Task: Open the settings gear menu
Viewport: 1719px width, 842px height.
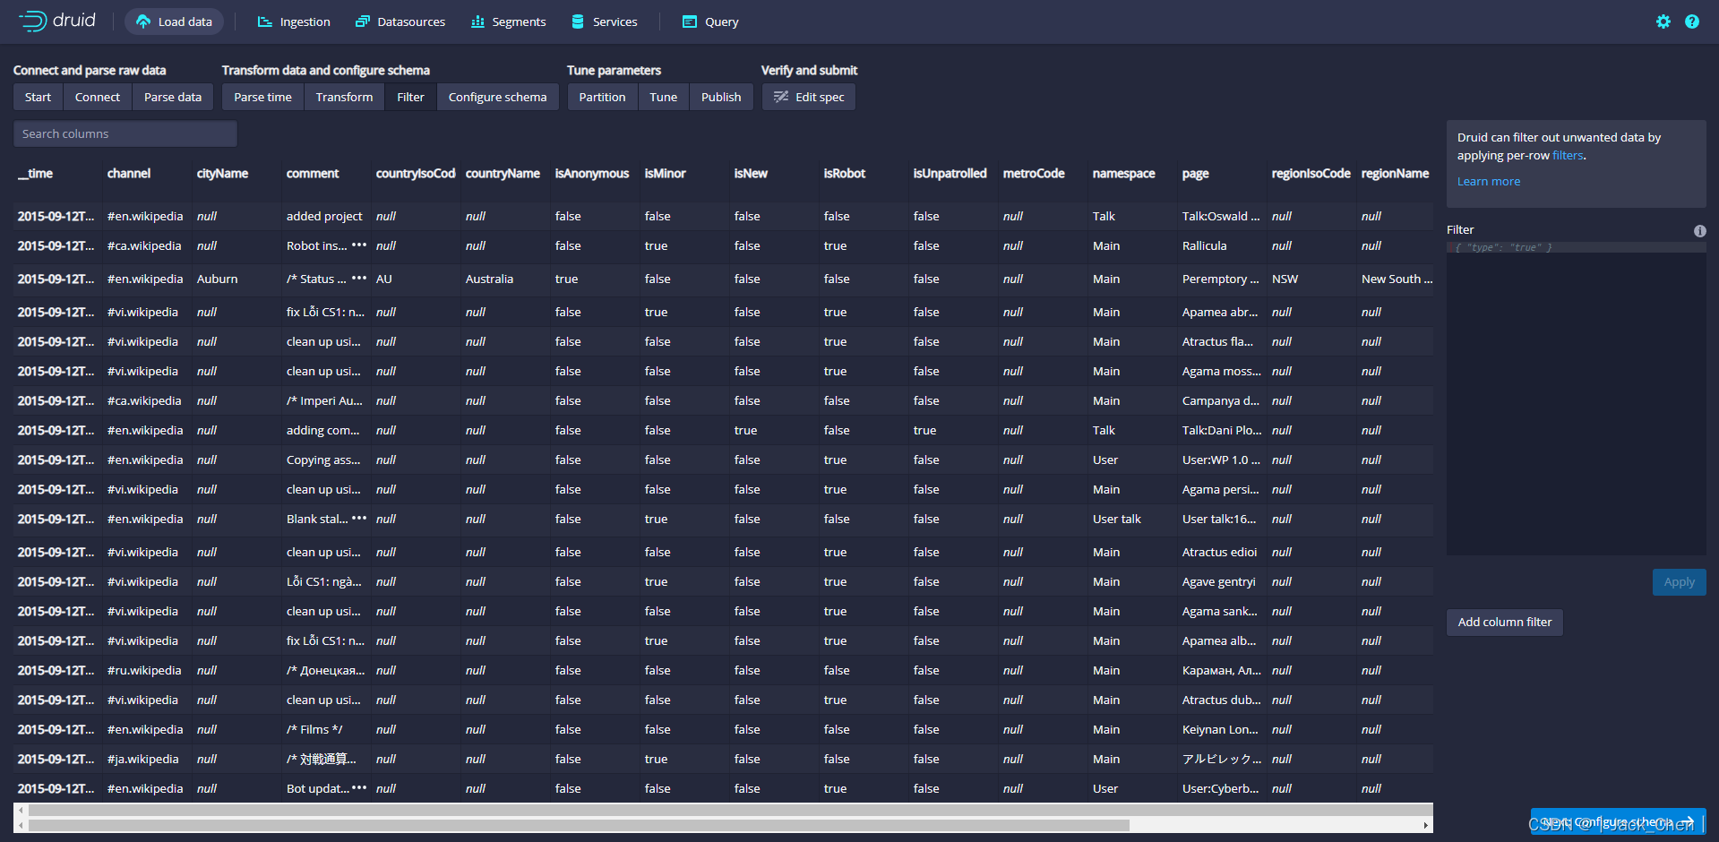Action: point(1663,21)
